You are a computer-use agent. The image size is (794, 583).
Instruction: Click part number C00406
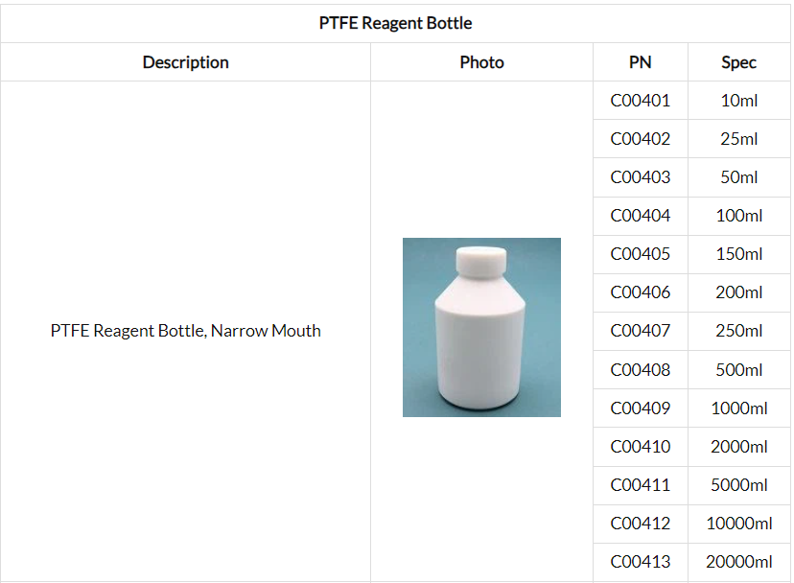640,292
